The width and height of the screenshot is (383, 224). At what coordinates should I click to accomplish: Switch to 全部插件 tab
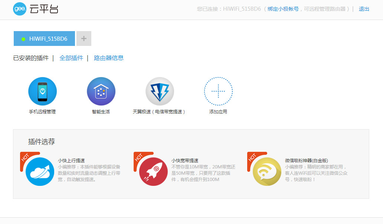[71, 58]
